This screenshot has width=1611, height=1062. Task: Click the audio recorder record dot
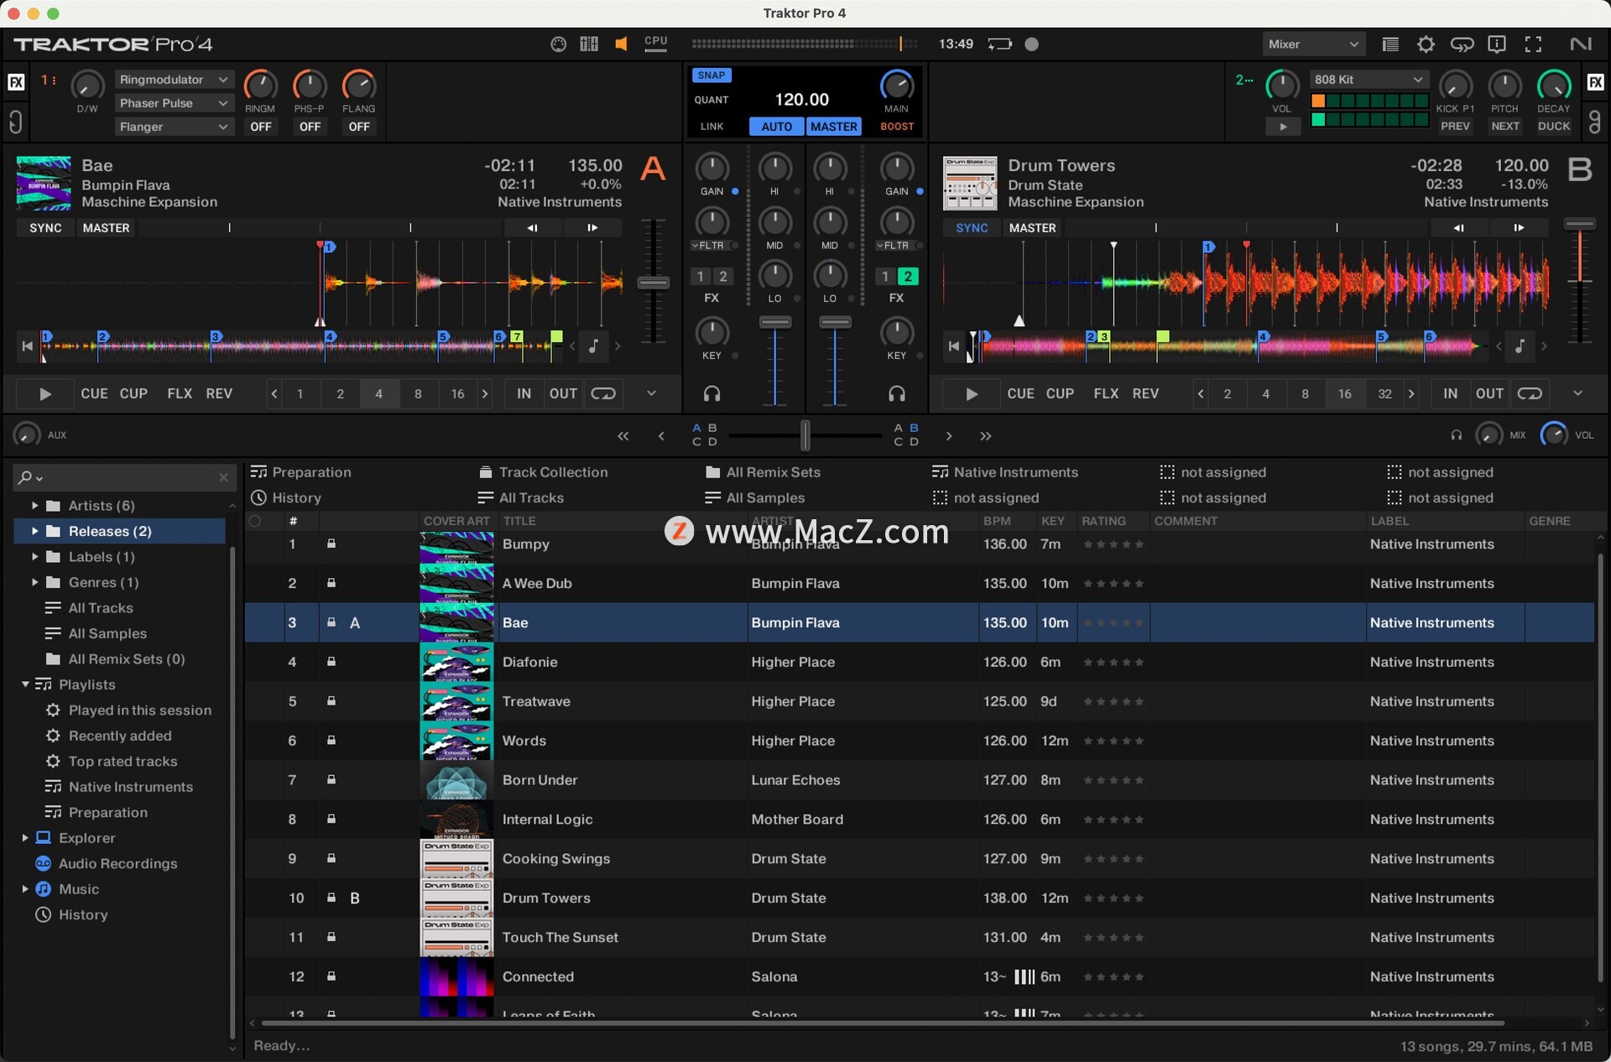click(x=1032, y=44)
